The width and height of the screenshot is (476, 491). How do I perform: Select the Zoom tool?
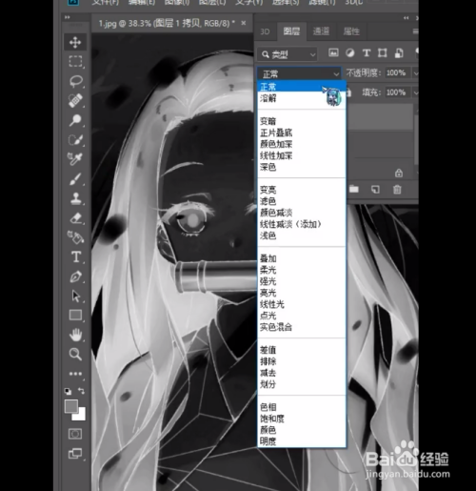[x=75, y=354]
